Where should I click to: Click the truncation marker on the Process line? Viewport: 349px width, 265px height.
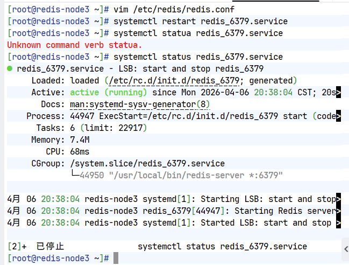338,116
